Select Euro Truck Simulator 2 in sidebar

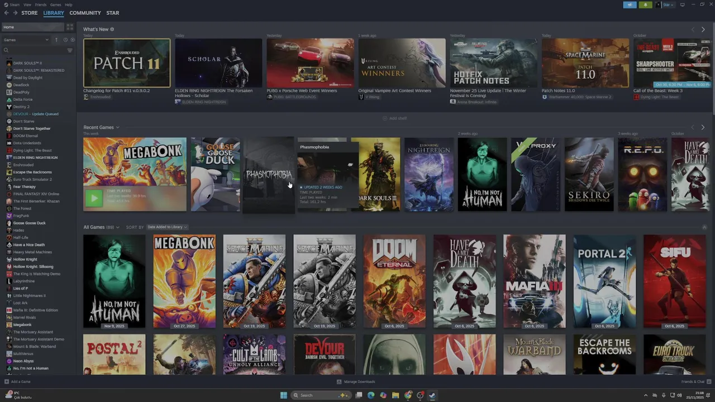pyautogui.click(x=32, y=179)
